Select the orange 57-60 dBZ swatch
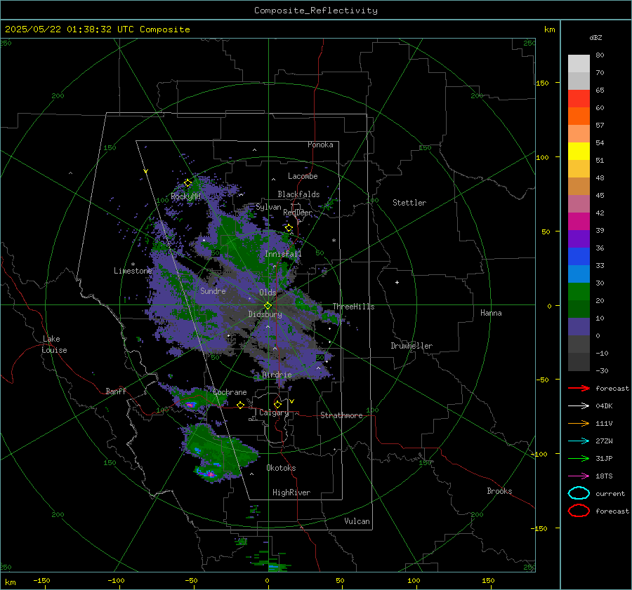The image size is (632, 590). pos(579,116)
